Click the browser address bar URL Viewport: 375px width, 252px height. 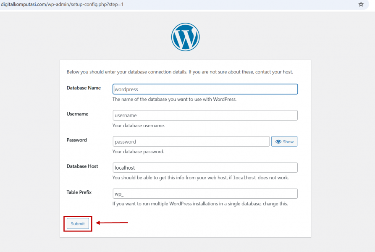point(62,4)
